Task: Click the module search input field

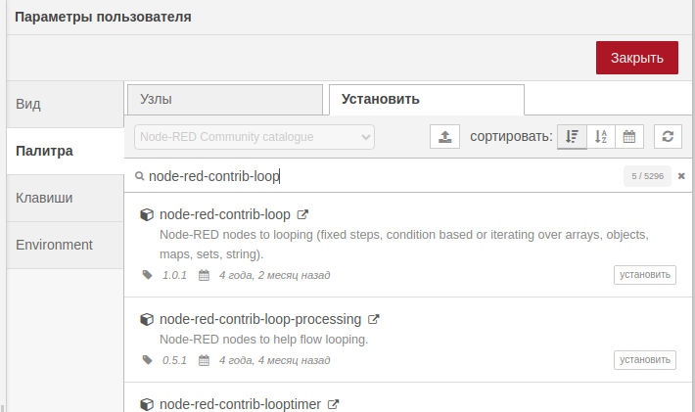Action: [382, 176]
